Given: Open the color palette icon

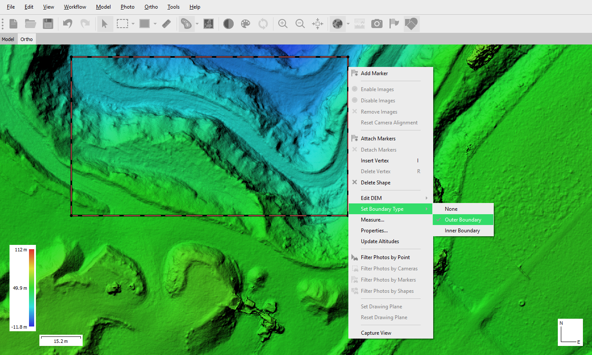Looking at the screenshot, I should pos(245,24).
